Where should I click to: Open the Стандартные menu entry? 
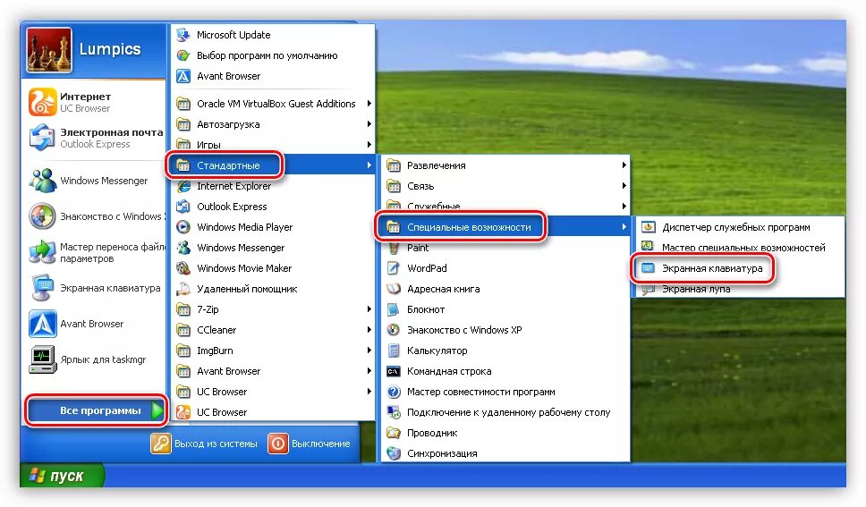273,165
